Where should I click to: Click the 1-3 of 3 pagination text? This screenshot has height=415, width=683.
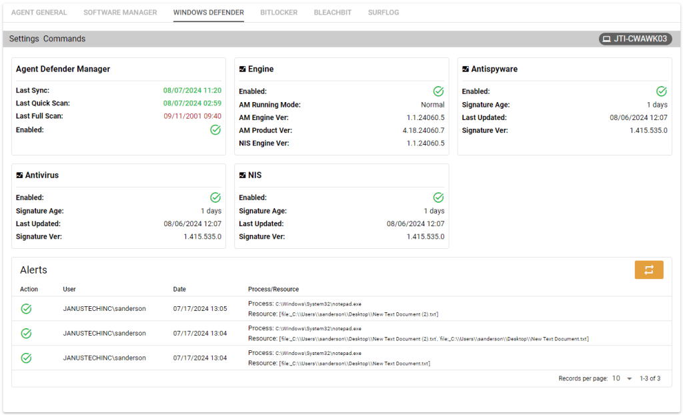[650, 378]
